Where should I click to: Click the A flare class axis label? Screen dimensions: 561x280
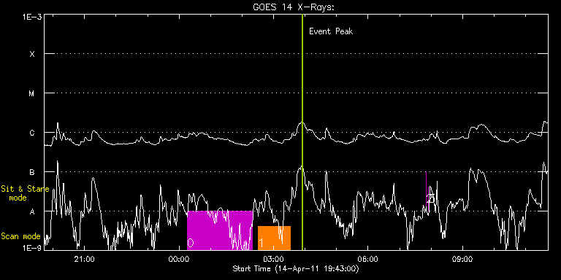pos(32,211)
